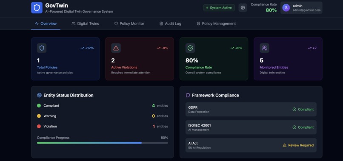Click the ISO/IEC 42001 compliant check icon

coord(294,127)
